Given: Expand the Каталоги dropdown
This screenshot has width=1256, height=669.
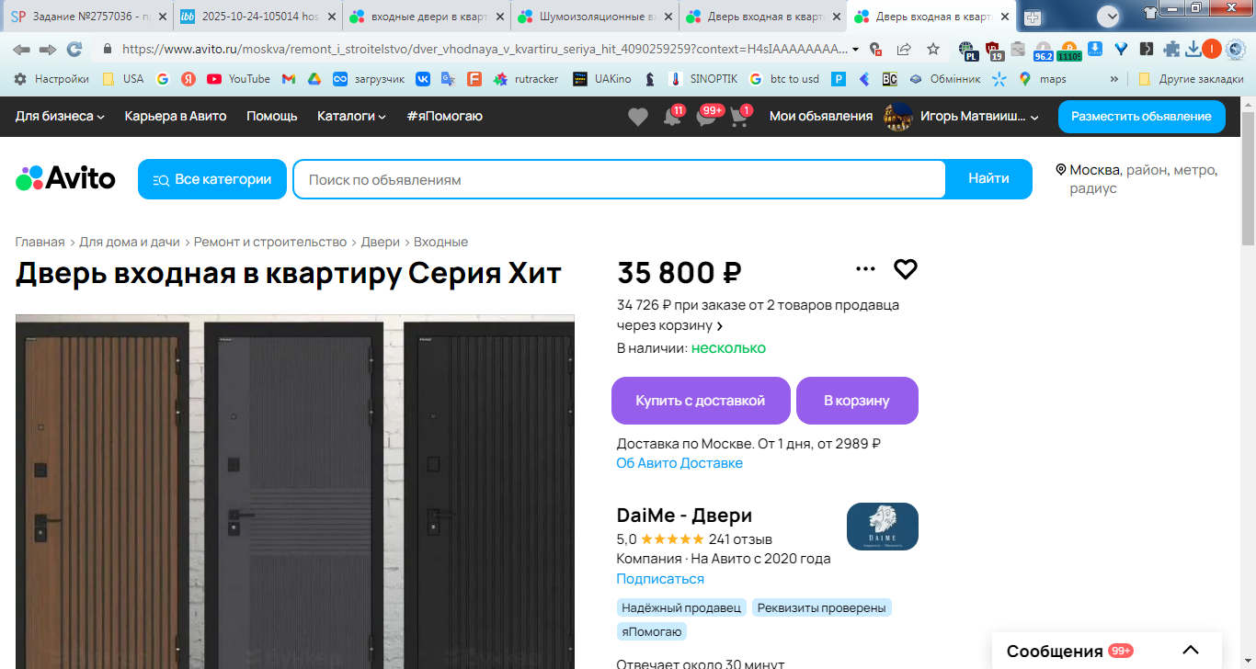Looking at the screenshot, I should point(351,116).
